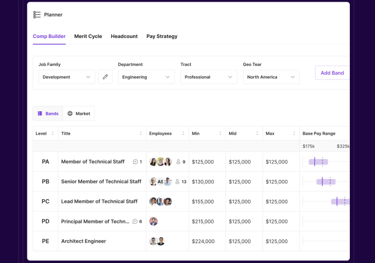This screenshot has height=263, width=375.
Task: Click the pencil edit icon beside Job Family
Action: (x=105, y=77)
